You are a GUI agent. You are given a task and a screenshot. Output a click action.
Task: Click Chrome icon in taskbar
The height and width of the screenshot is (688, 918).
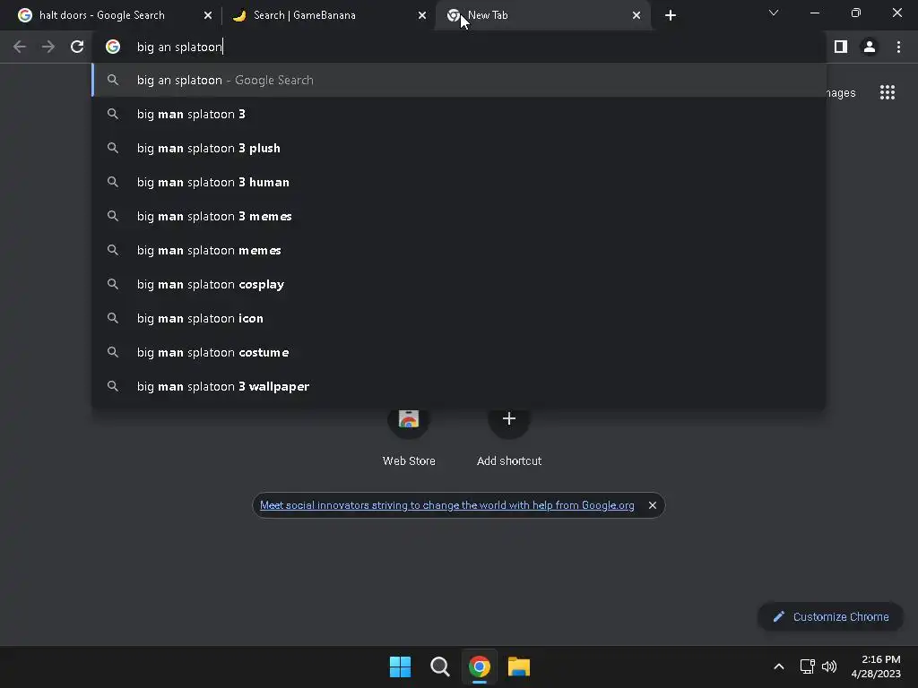(480, 666)
